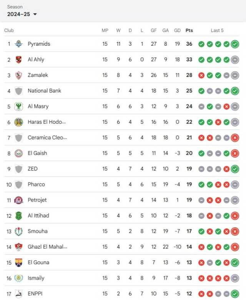Click the Petrojet club logo
This screenshot has width=246, height=300.
18,200
